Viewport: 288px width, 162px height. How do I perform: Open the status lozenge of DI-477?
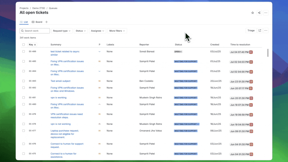(x=186, y=131)
